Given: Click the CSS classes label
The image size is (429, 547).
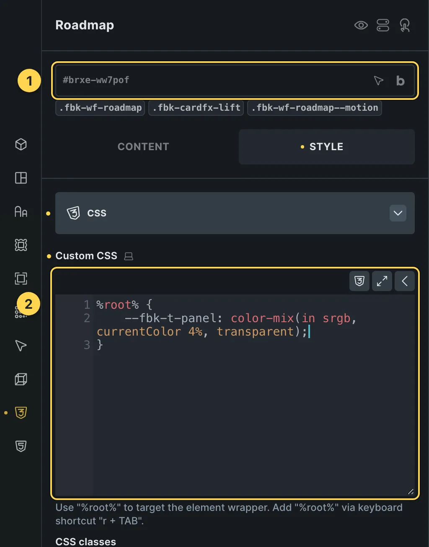Looking at the screenshot, I should [x=85, y=542].
